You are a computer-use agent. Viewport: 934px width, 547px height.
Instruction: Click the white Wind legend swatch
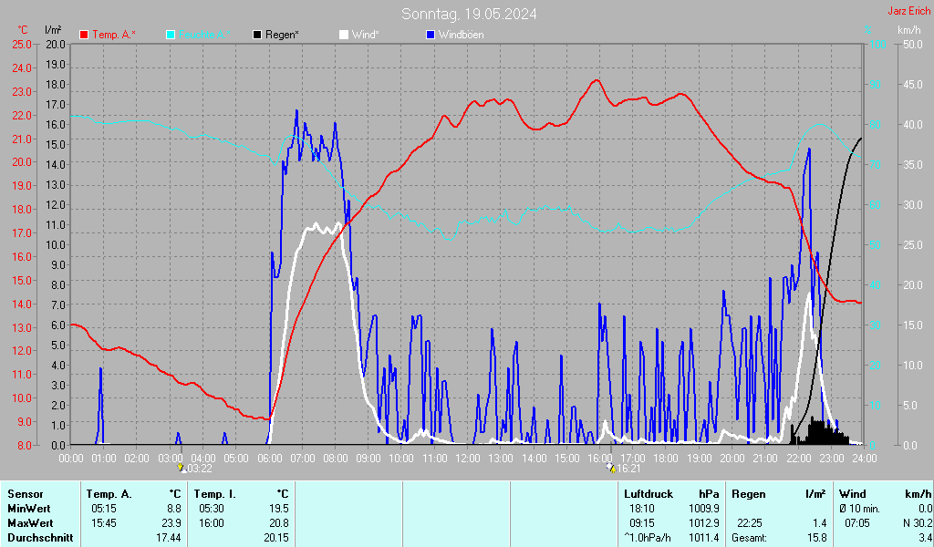(x=344, y=35)
